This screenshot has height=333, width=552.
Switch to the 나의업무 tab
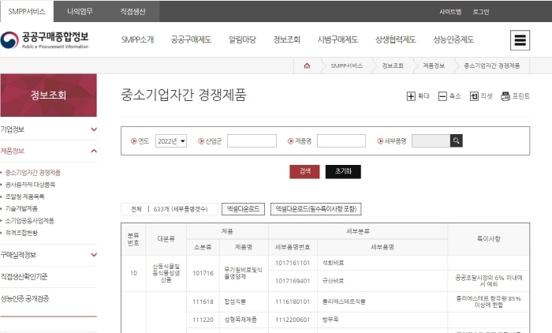tap(79, 12)
